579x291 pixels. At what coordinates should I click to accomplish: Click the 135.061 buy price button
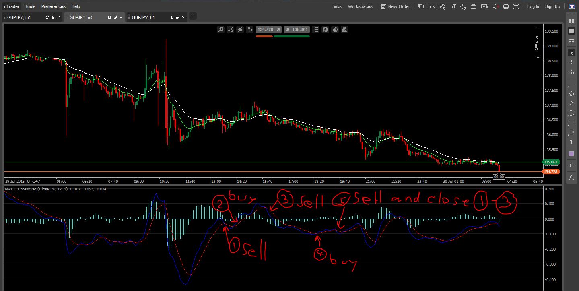click(296, 29)
